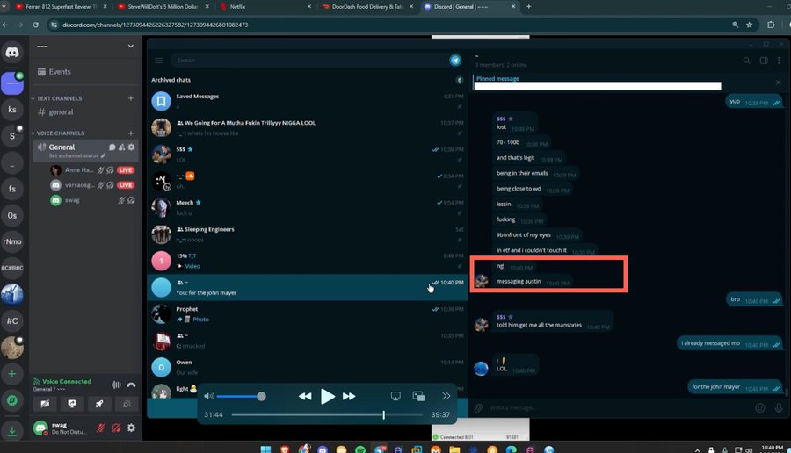791x453 pixels.
Task: Close the Pinned message bar in Telegram
Action: click(x=779, y=83)
